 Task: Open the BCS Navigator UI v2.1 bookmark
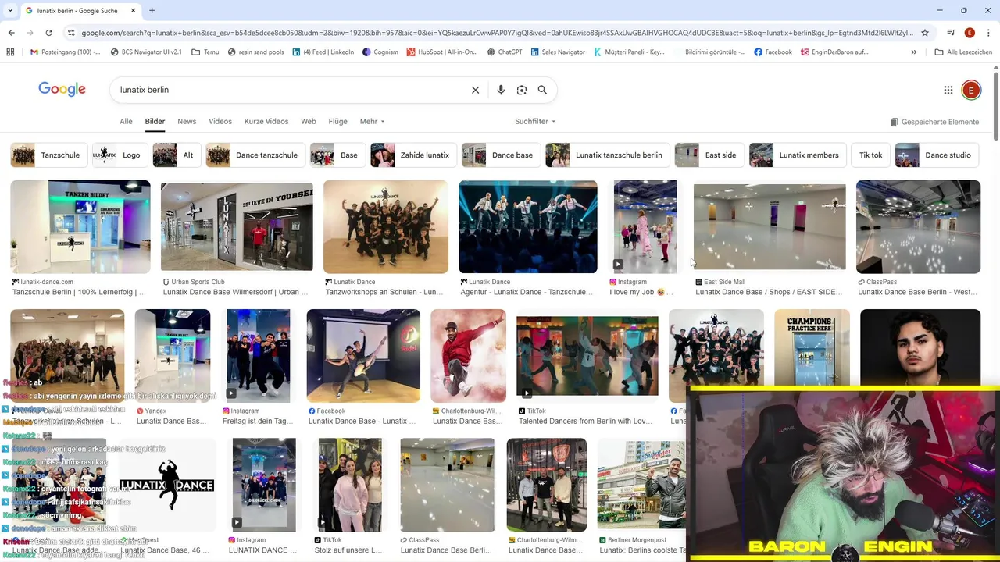click(x=146, y=52)
